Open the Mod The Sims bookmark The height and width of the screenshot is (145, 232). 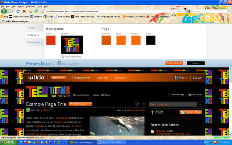[x=62, y=17]
